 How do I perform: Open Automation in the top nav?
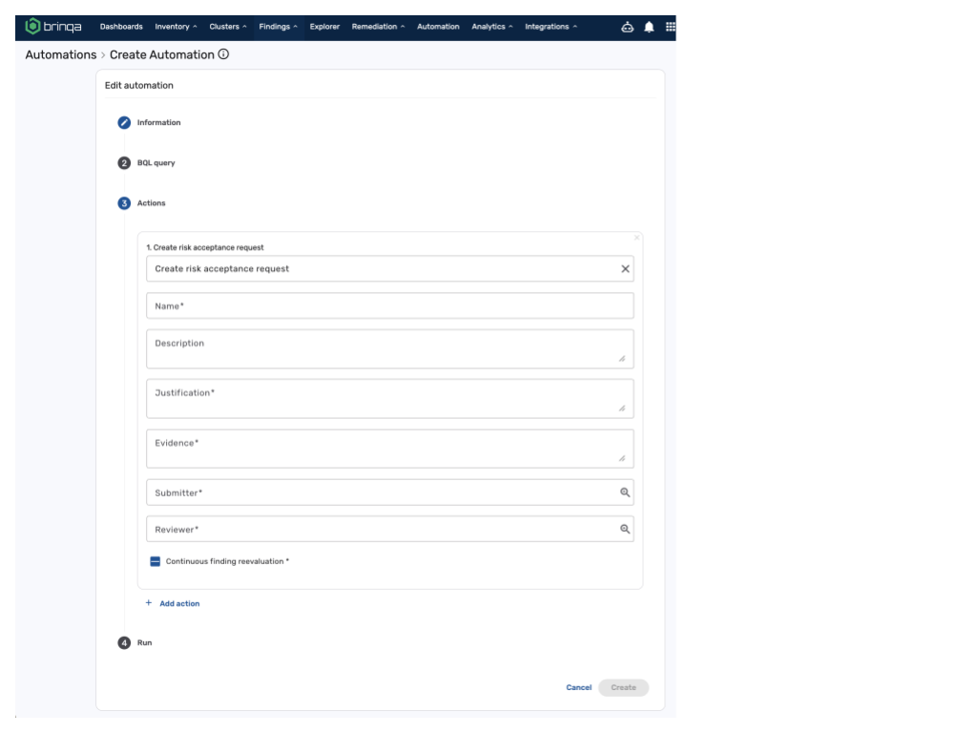coord(438,27)
